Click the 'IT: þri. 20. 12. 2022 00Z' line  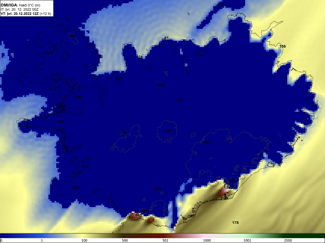(19, 9)
